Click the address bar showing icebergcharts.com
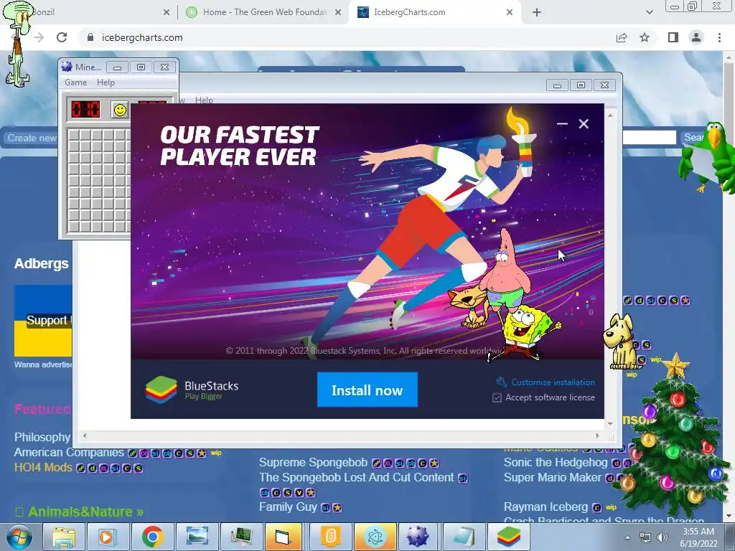This screenshot has width=735, height=551. [x=347, y=37]
